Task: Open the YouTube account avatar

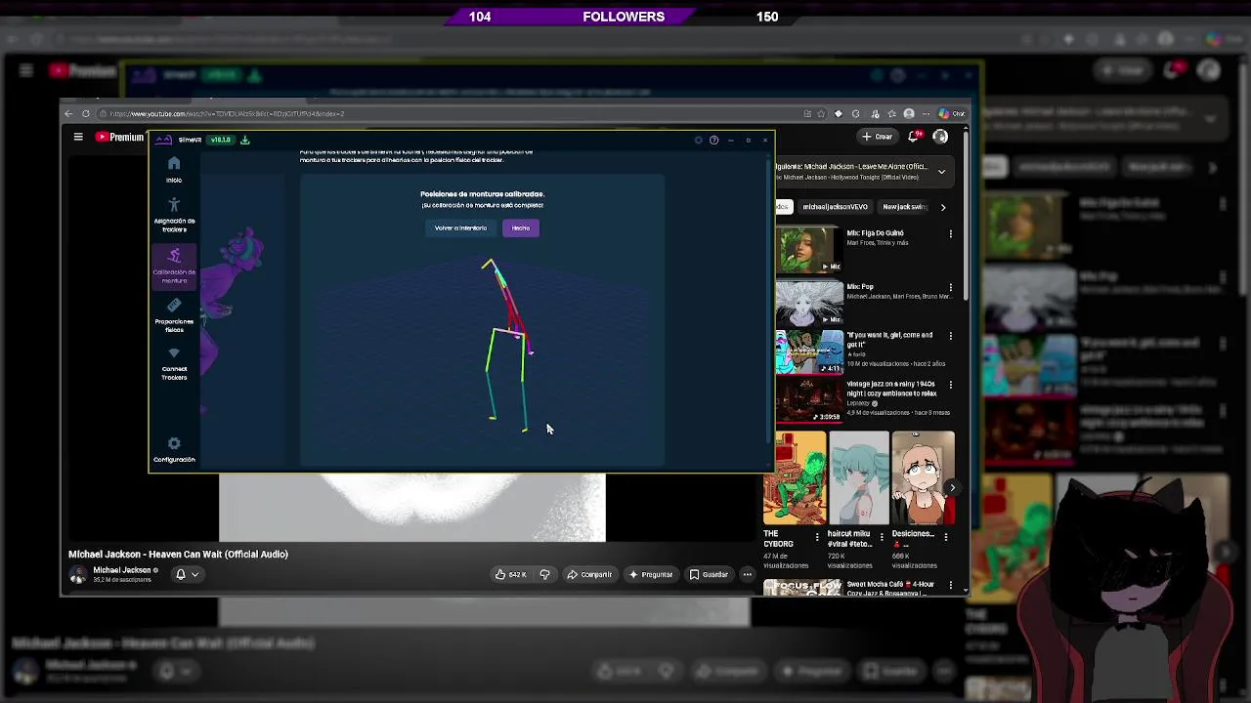Action: (x=940, y=137)
